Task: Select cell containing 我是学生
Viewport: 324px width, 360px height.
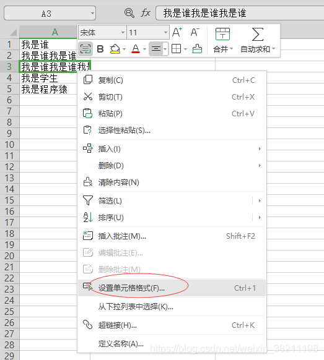Action: [48, 78]
